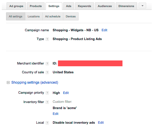Viewport: 157px width, 131px height.
Task: Click help icon beside Merchant identifier
Action: pos(47,64)
